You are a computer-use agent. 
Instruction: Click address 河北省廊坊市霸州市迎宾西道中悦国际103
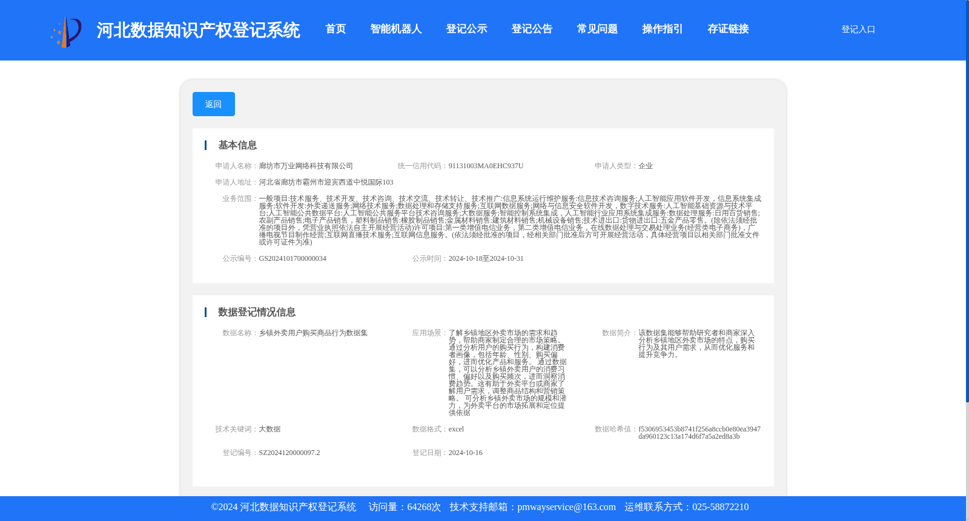326,182
